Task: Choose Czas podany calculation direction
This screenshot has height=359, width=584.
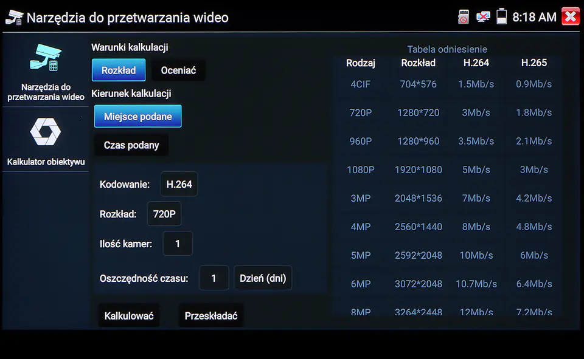Action: (131, 145)
